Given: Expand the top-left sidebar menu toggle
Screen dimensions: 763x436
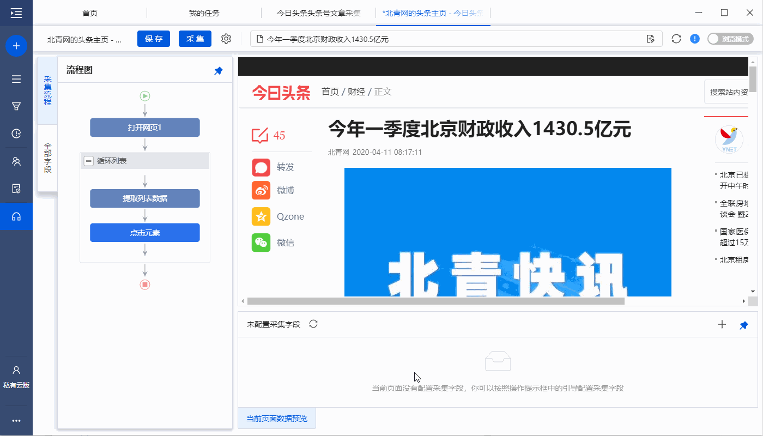Looking at the screenshot, I should (x=16, y=13).
